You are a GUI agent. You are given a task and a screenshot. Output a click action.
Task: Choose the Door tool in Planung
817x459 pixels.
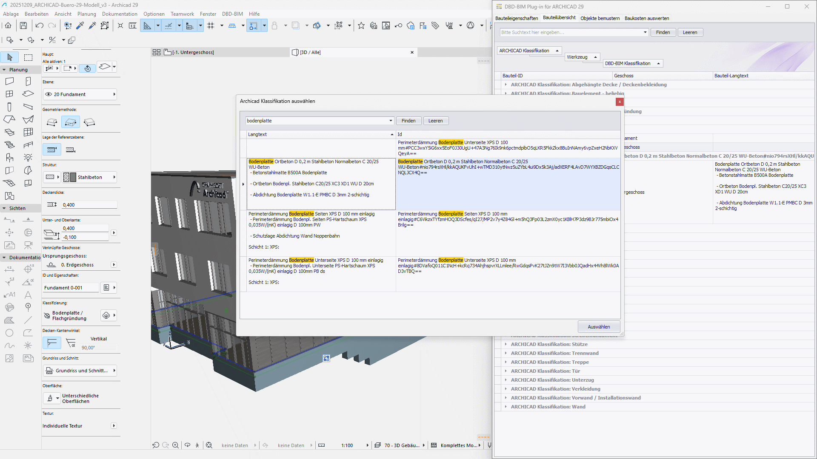(x=28, y=81)
